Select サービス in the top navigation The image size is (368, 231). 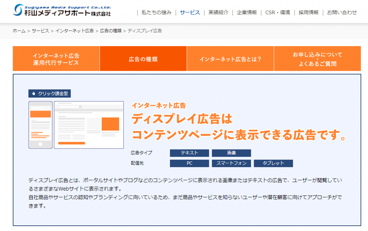tap(190, 13)
